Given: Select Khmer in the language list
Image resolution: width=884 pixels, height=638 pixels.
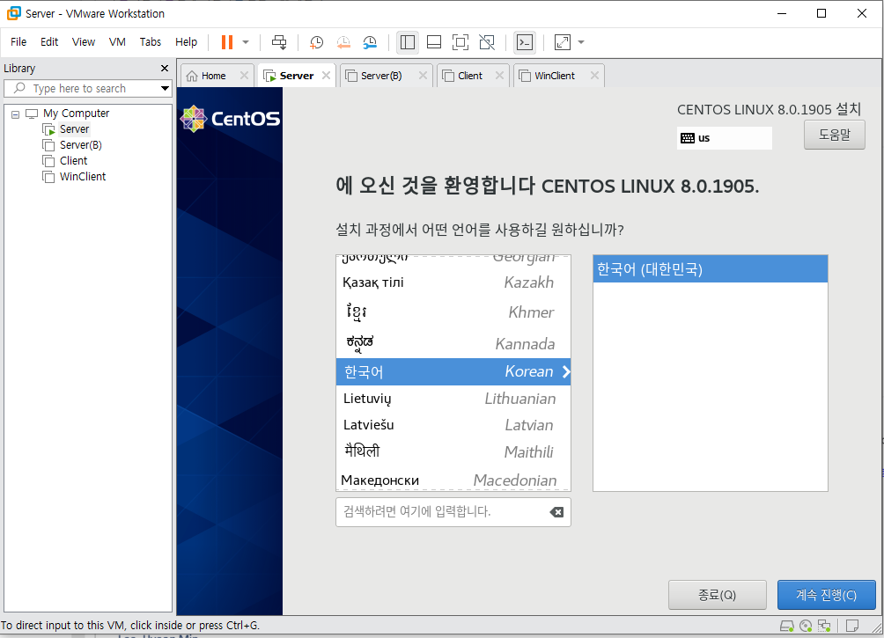Looking at the screenshot, I should tap(453, 312).
